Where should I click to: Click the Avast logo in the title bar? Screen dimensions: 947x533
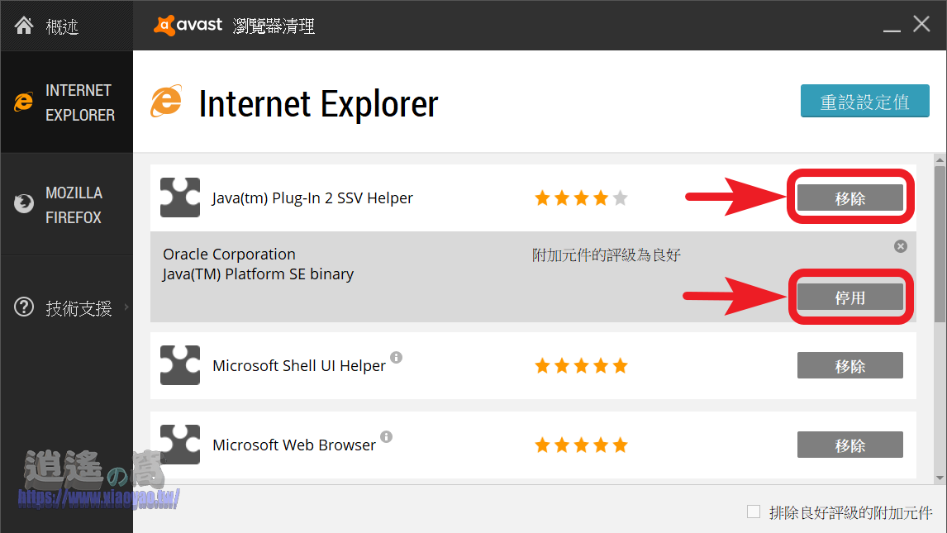pos(188,25)
